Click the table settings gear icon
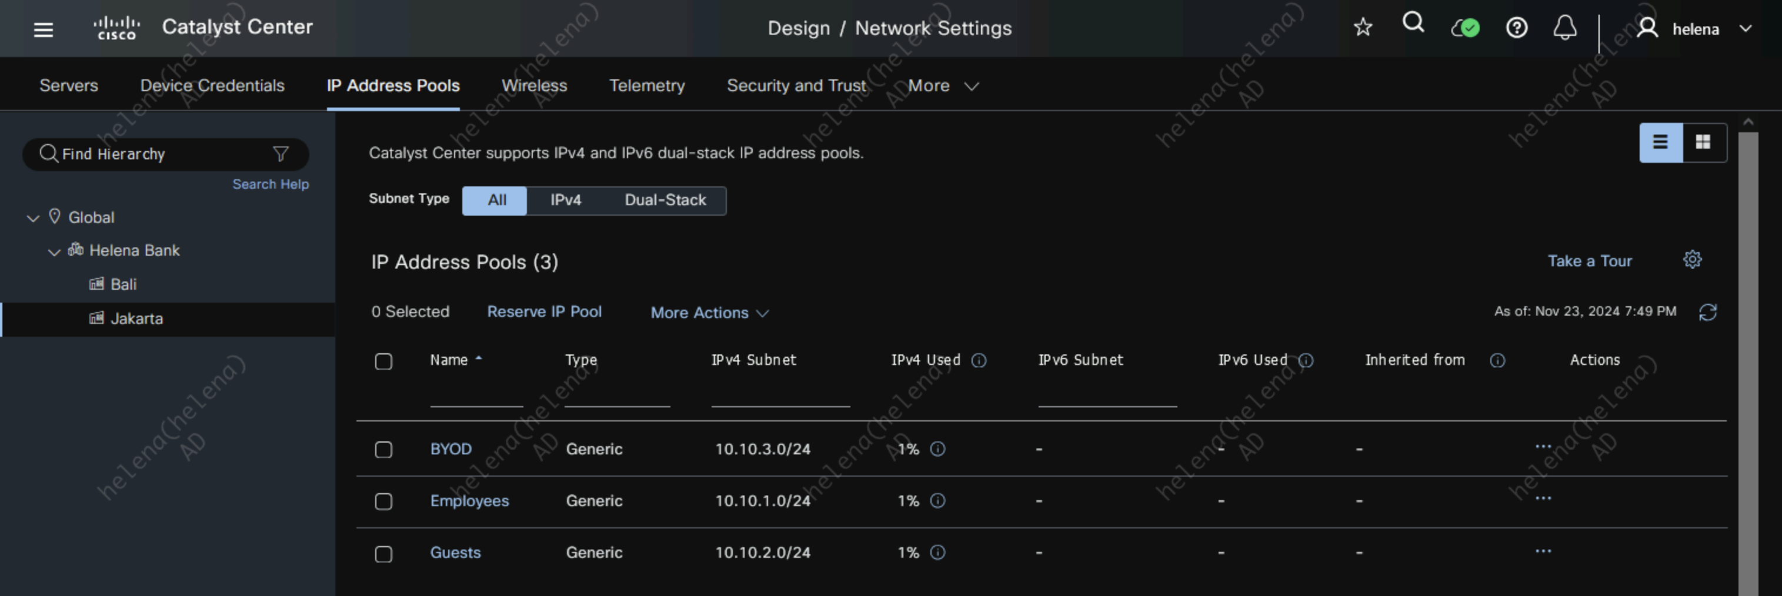 click(x=1691, y=260)
